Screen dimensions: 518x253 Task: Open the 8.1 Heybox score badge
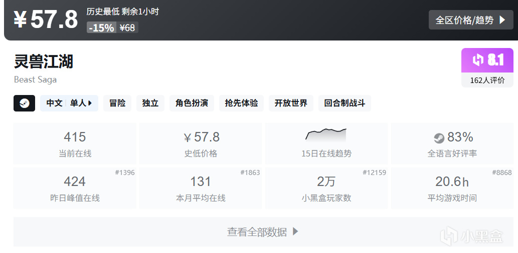[487, 60]
